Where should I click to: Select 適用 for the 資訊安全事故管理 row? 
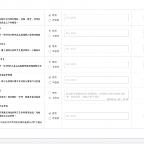tap(50, 113)
